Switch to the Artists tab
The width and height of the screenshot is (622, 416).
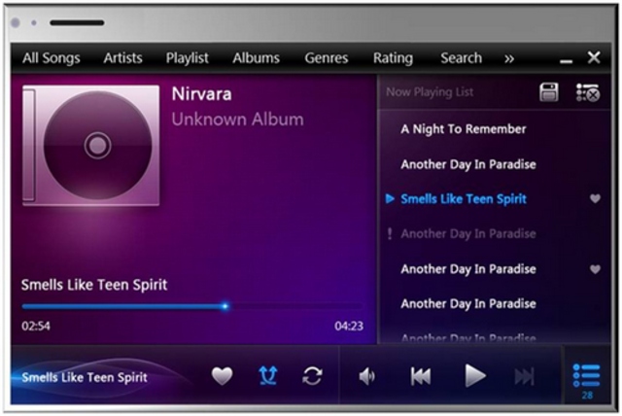(123, 58)
